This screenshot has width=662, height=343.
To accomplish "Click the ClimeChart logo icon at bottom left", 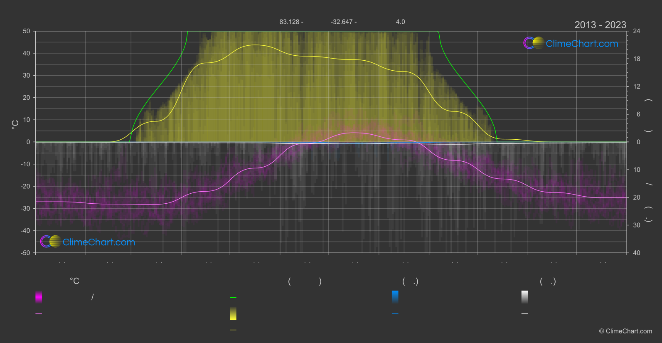I will point(51,242).
